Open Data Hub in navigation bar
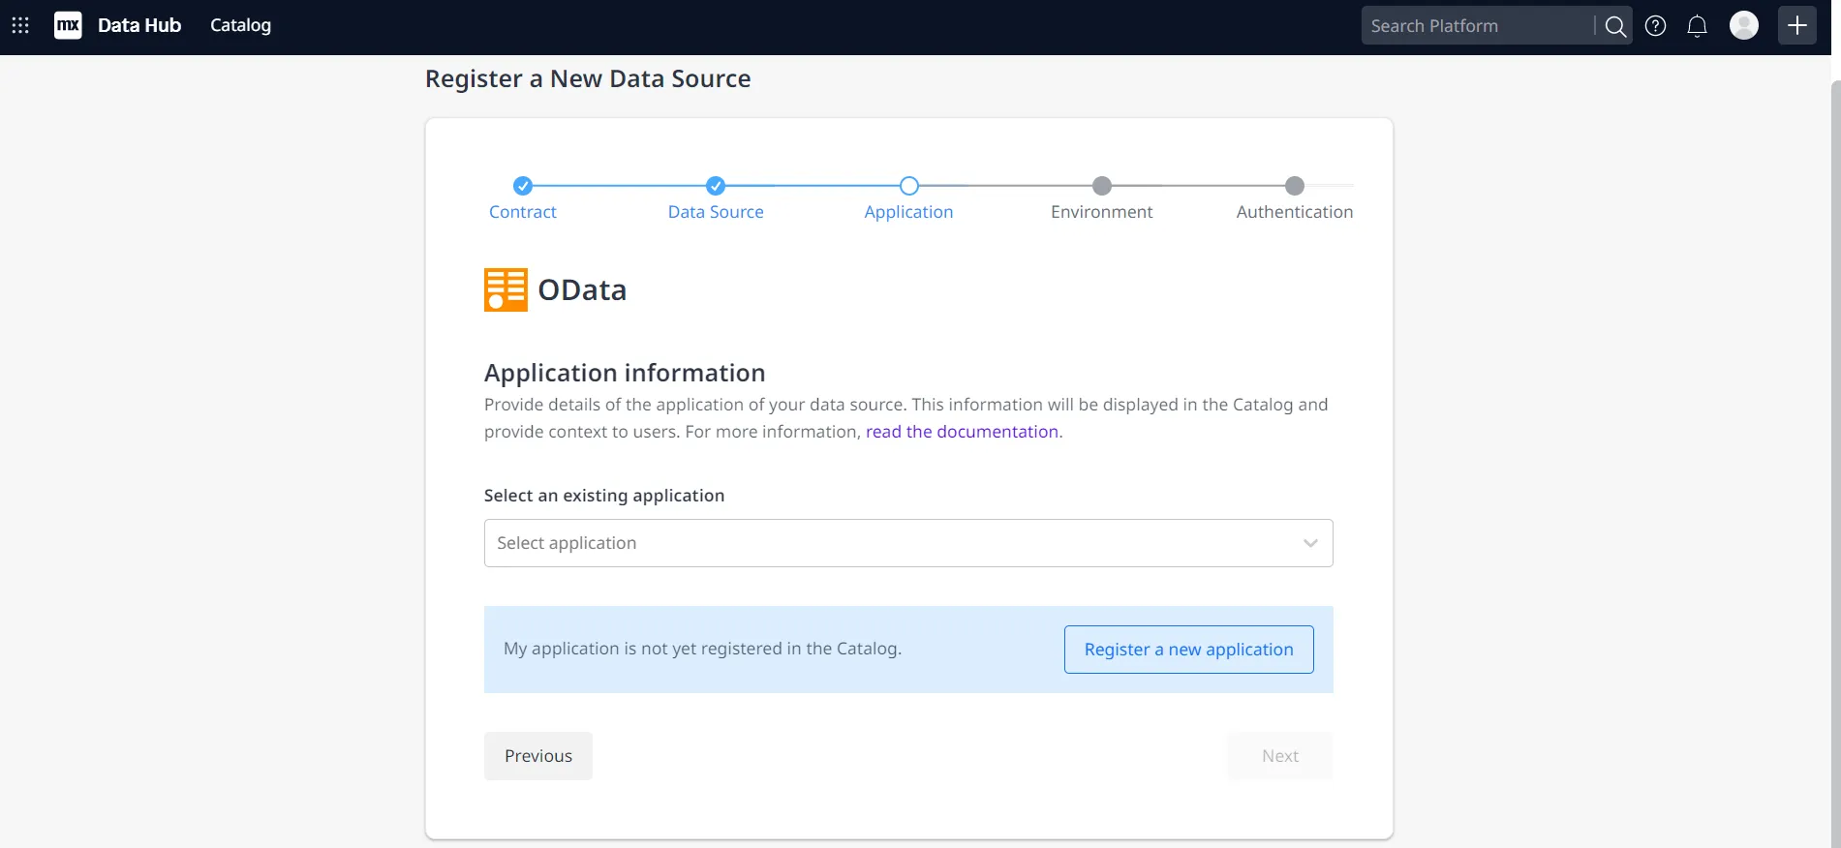This screenshot has width=1841, height=848. click(139, 26)
